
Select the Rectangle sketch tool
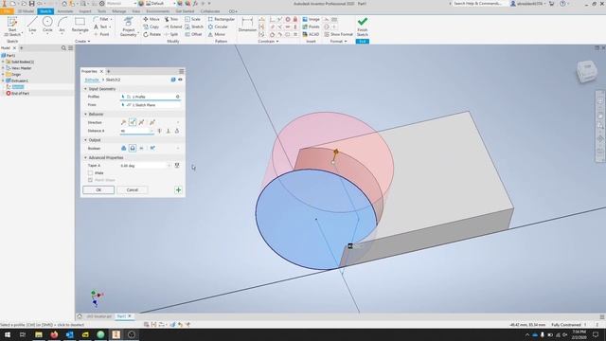[80, 25]
